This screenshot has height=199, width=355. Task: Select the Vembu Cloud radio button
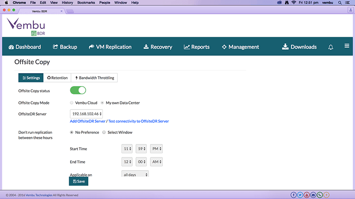[x=72, y=103]
